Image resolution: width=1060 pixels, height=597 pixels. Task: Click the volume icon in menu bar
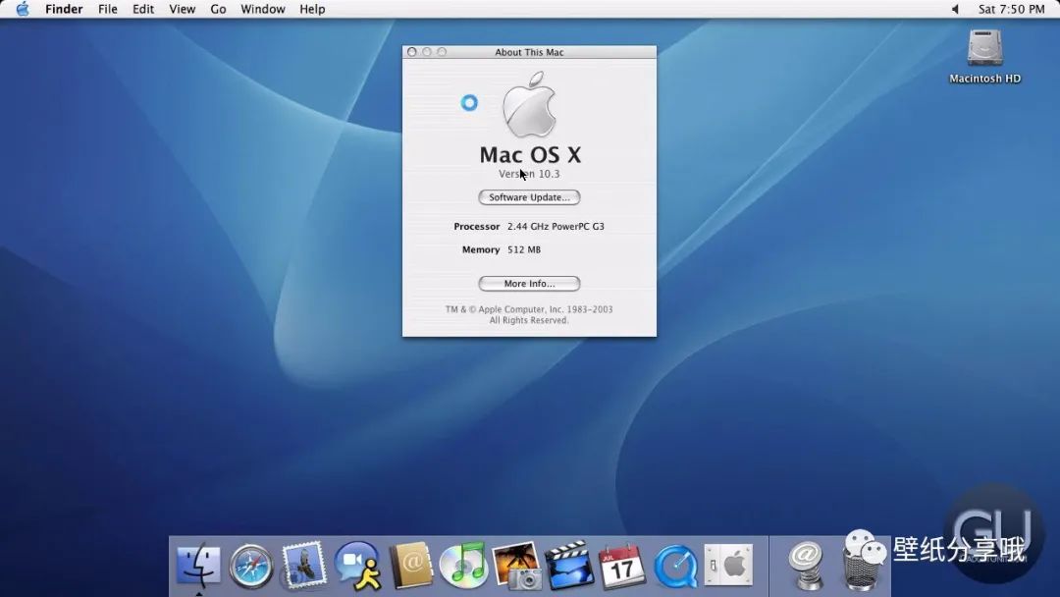955,9
